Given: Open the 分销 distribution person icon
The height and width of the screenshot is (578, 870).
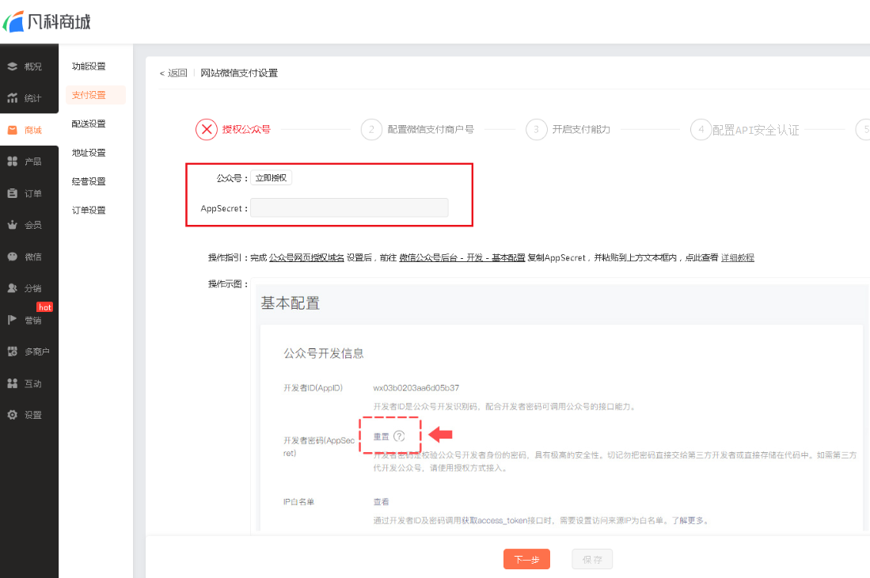Looking at the screenshot, I should [12, 288].
